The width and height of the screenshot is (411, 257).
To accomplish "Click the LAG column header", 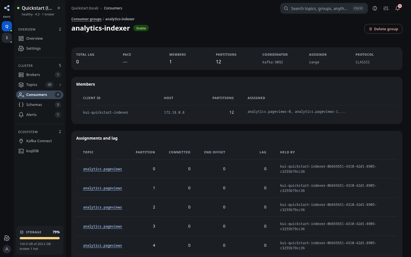I will [263, 152].
